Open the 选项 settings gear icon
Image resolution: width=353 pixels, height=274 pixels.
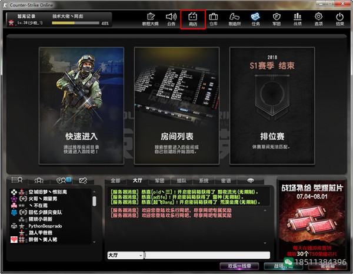tap(318, 19)
